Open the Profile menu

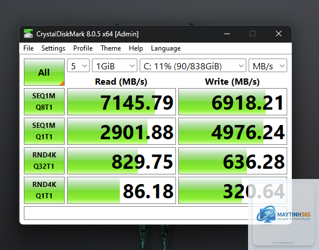point(83,48)
